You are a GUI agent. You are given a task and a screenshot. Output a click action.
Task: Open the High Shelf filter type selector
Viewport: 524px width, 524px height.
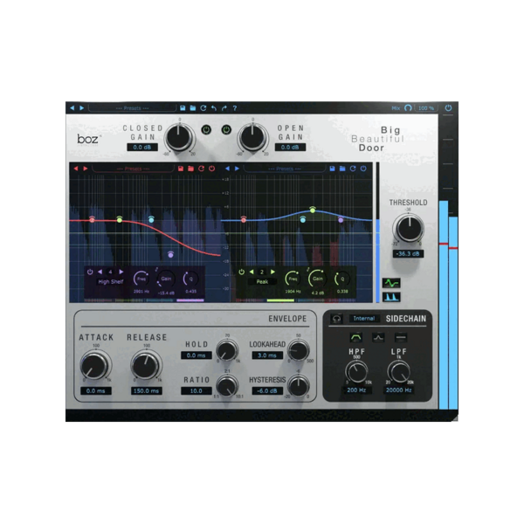(111, 282)
